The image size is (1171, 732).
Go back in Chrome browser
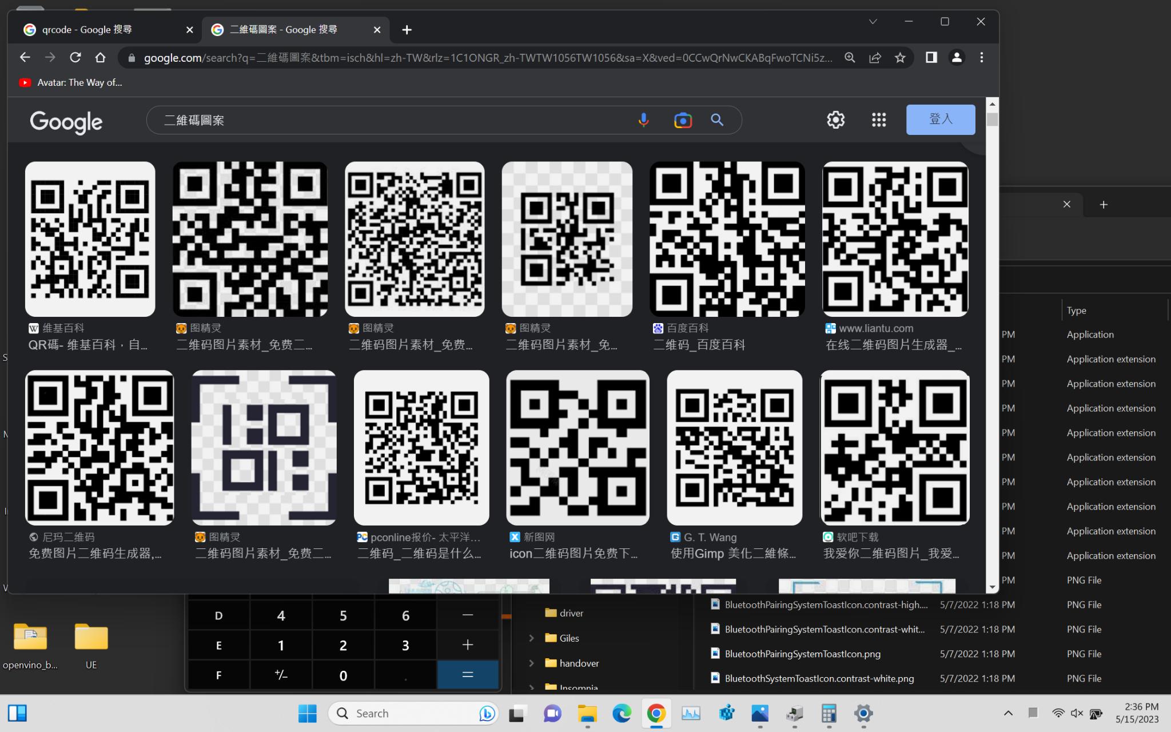click(x=25, y=57)
